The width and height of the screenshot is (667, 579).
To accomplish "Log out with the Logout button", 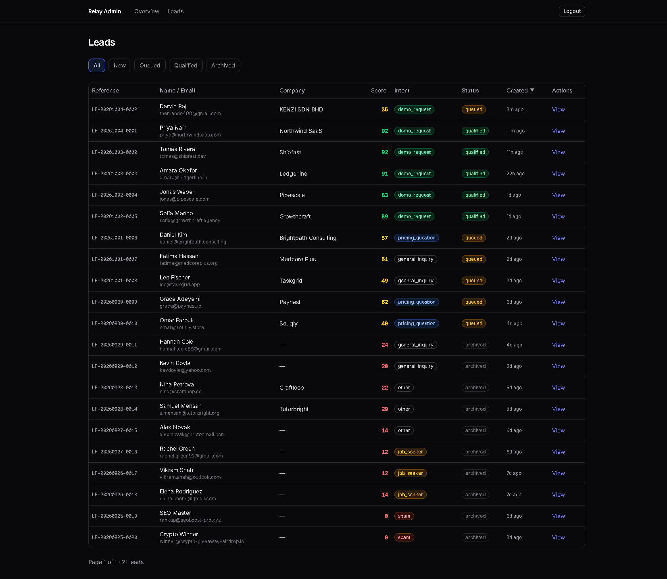I will tap(572, 11).
